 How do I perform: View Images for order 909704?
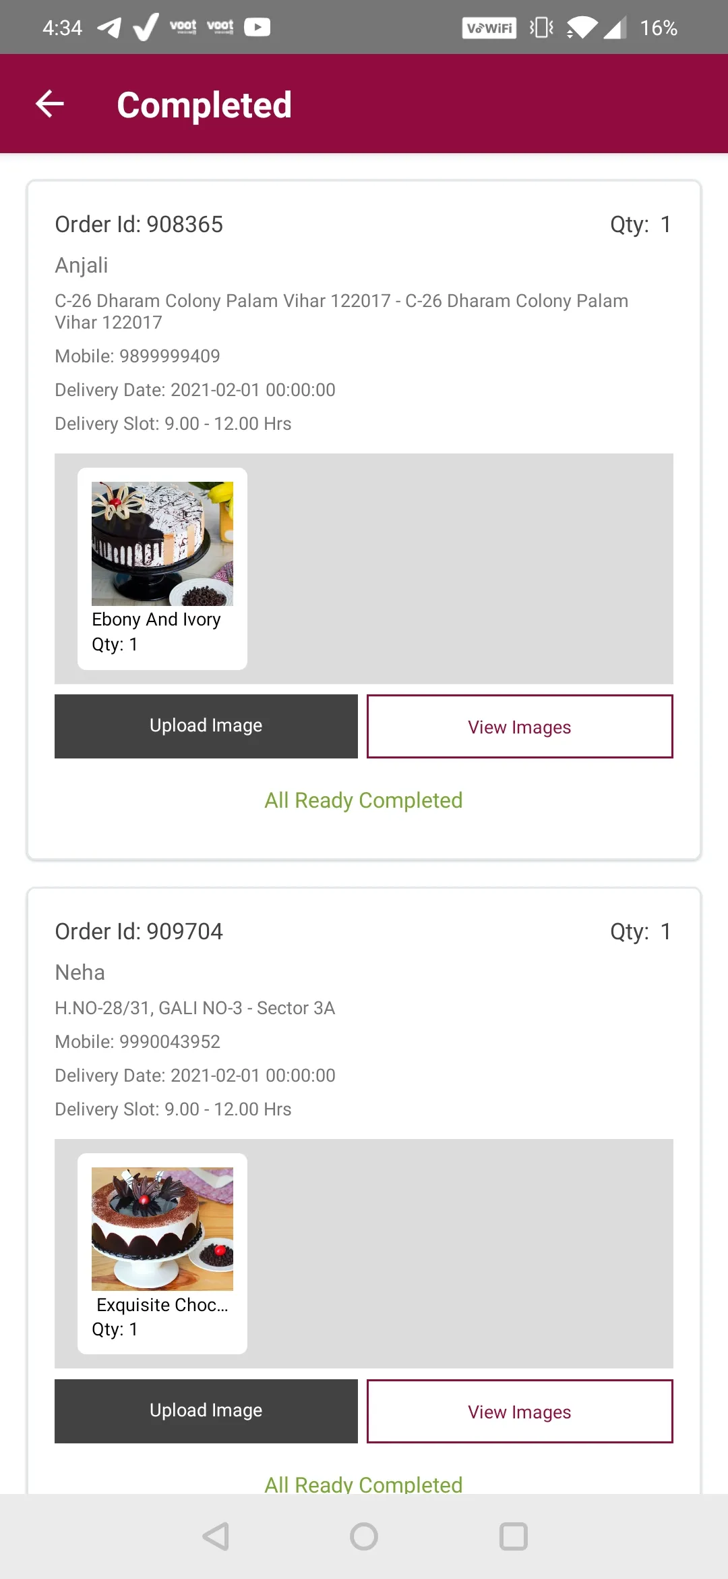(520, 1411)
